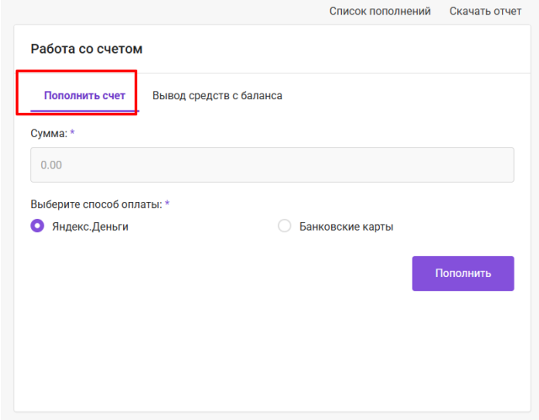Select the Яндекс.Деньги radio button
539x420 pixels.
(x=37, y=226)
